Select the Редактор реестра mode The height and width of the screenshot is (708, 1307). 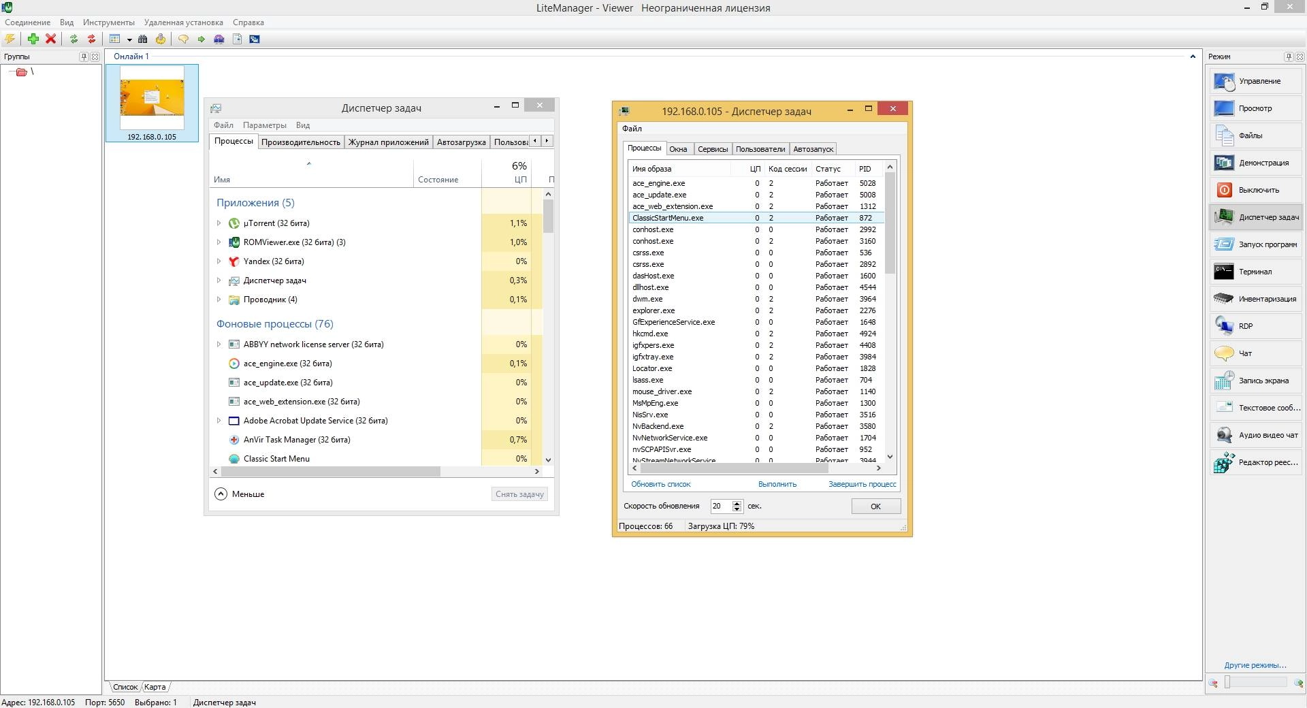click(x=1256, y=462)
